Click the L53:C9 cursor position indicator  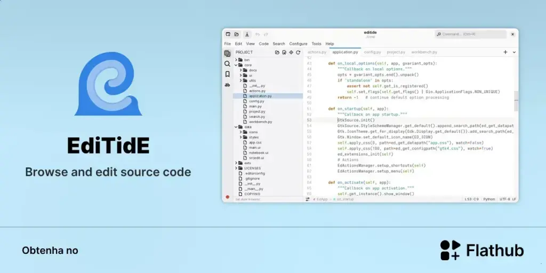coord(472,199)
